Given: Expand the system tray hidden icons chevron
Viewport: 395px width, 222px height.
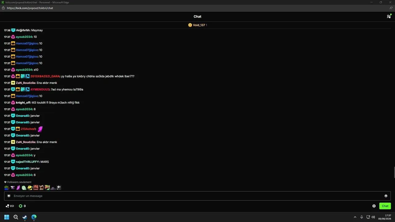Looking at the screenshot, I should pyautogui.click(x=355, y=217).
